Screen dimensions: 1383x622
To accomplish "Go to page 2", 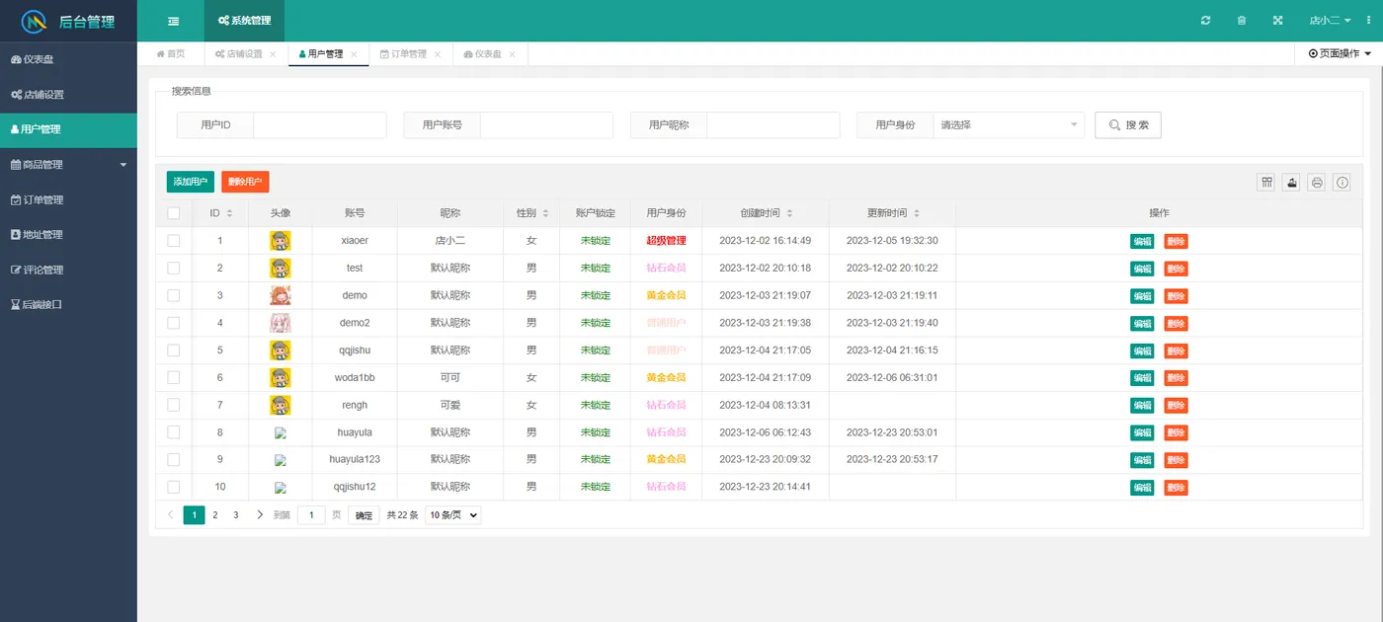I will tap(215, 514).
